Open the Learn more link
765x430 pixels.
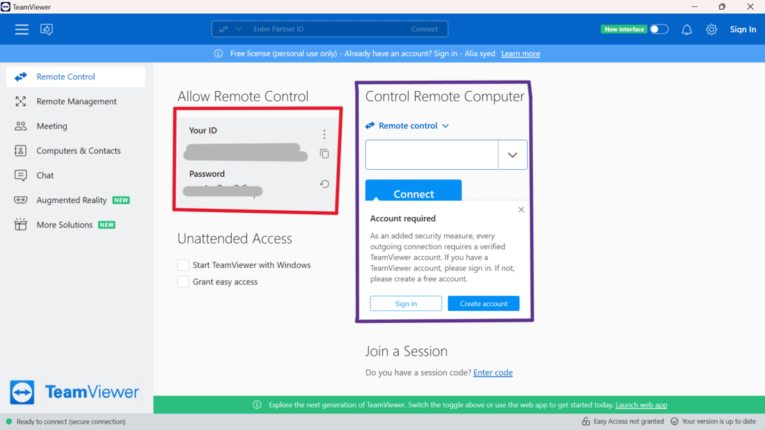(x=521, y=54)
